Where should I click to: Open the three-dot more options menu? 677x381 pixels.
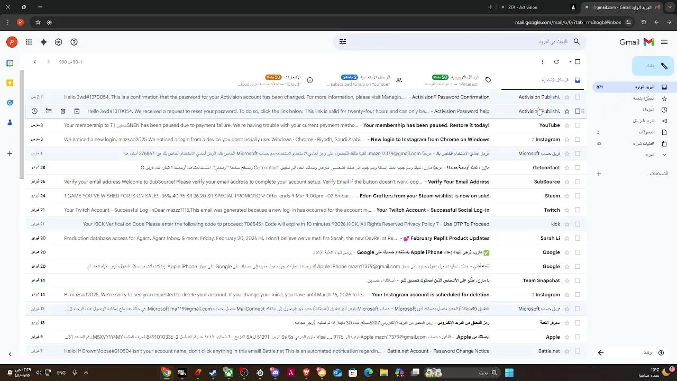tap(542, 62)
